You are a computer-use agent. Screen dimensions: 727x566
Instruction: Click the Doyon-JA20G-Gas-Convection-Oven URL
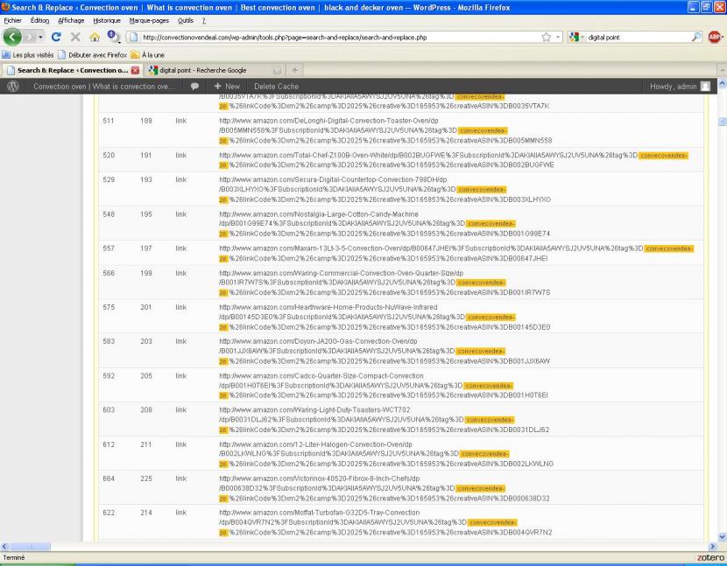pyautogui.click(x=385, y=351)
